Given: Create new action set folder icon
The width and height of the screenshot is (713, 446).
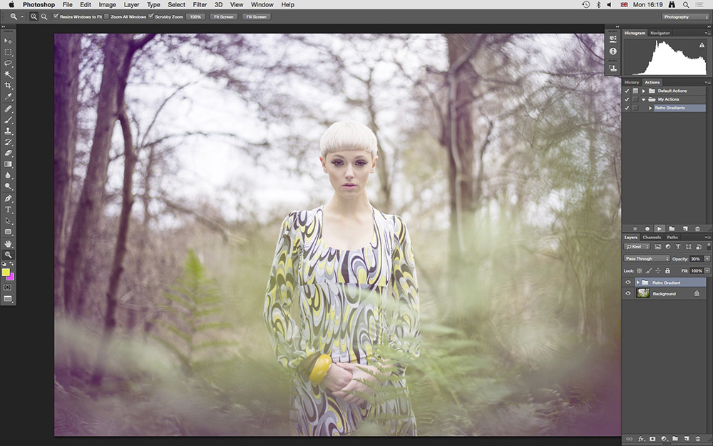Looking at the screenshot, I should pos(672,228).
